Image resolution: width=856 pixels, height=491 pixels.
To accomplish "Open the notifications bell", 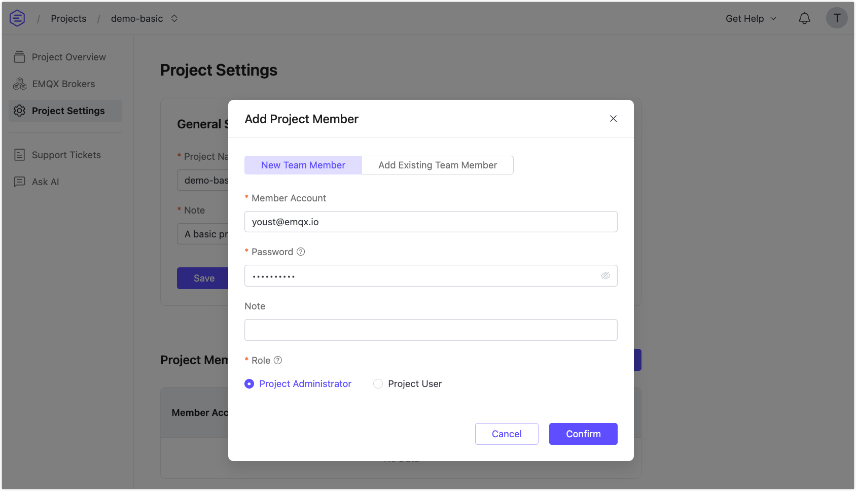I will (x=804, y=18).
